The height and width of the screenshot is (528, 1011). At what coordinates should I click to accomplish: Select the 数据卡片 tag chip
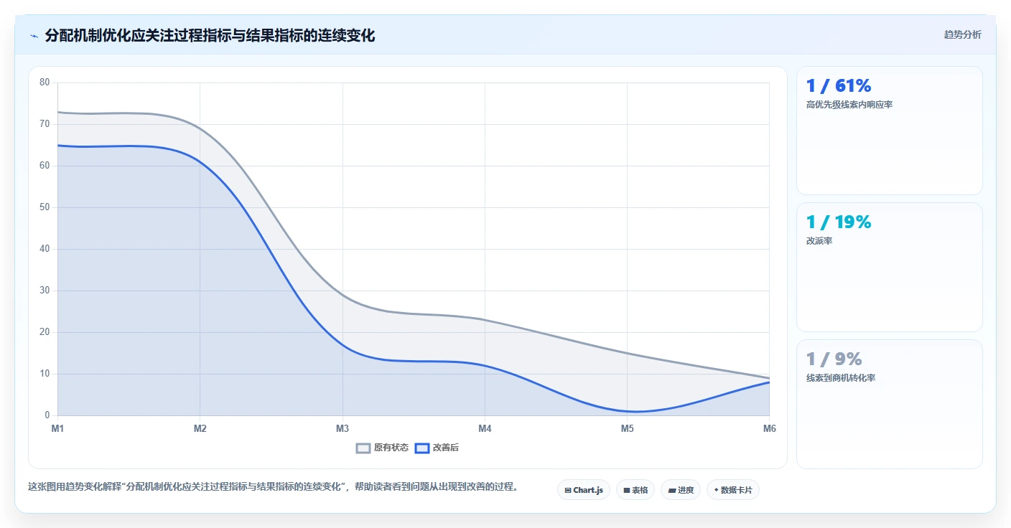733,490
